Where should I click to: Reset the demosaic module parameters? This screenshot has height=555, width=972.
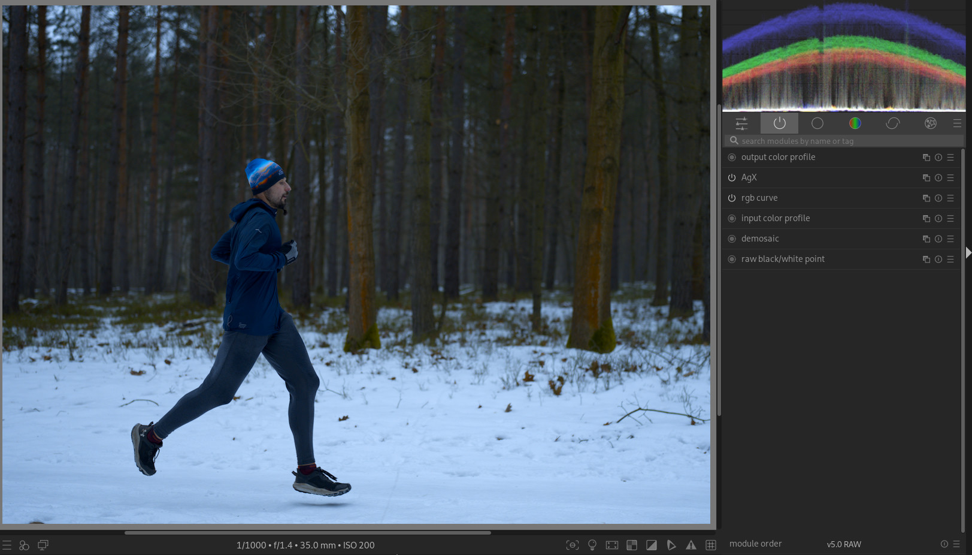coord(938,239)
